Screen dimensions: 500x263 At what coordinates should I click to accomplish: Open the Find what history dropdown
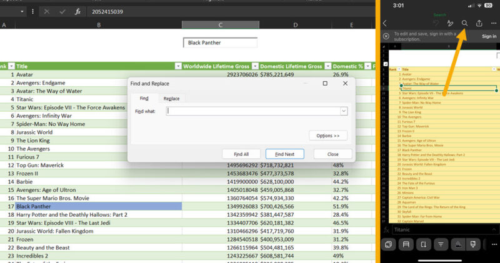(x=344, y=111)
